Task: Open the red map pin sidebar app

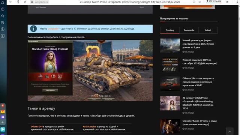Action: tap(3, 106)
